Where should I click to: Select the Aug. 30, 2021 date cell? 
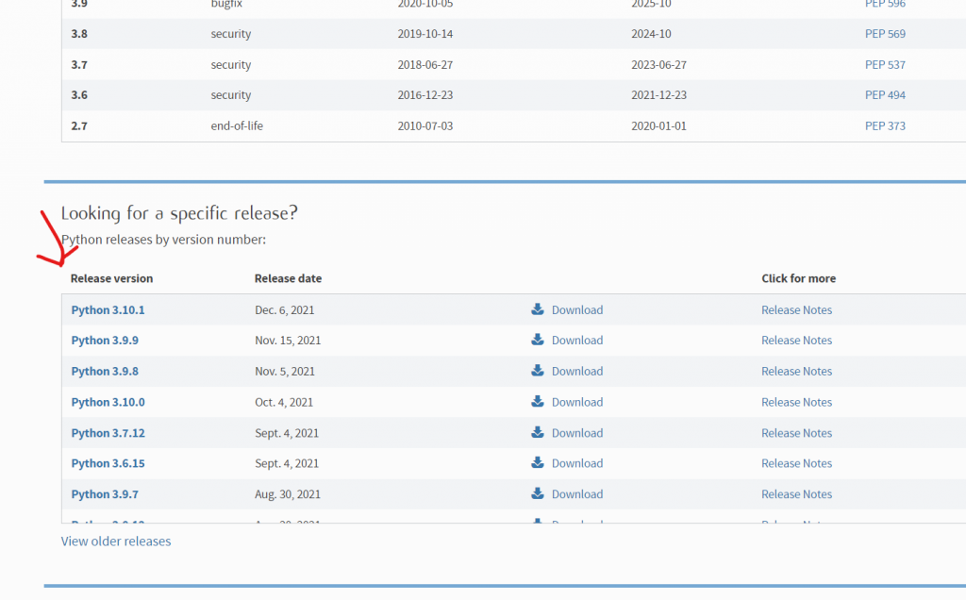[288, 494]
